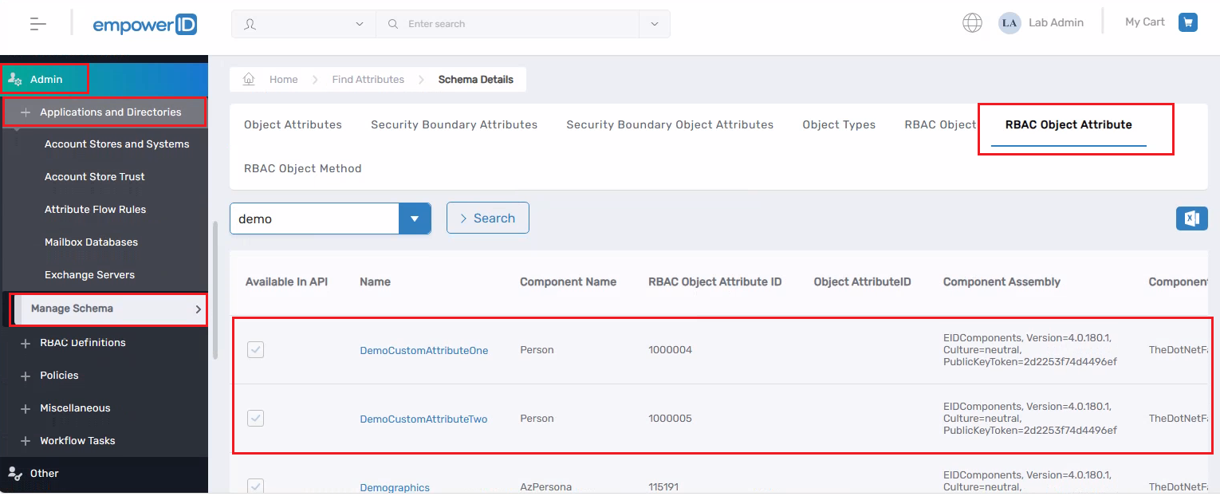The image size is (1220, 496).
Task: Open DemoCustomAttributeTwo link
Action: (x=423, y=419)
